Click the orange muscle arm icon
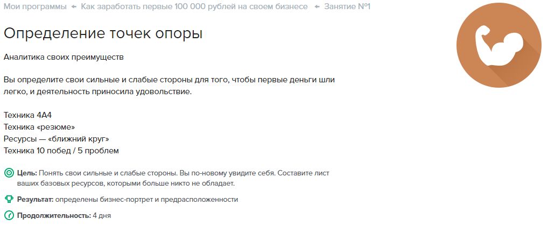Screen dimensions: 548x226 (x=498, y=45)
